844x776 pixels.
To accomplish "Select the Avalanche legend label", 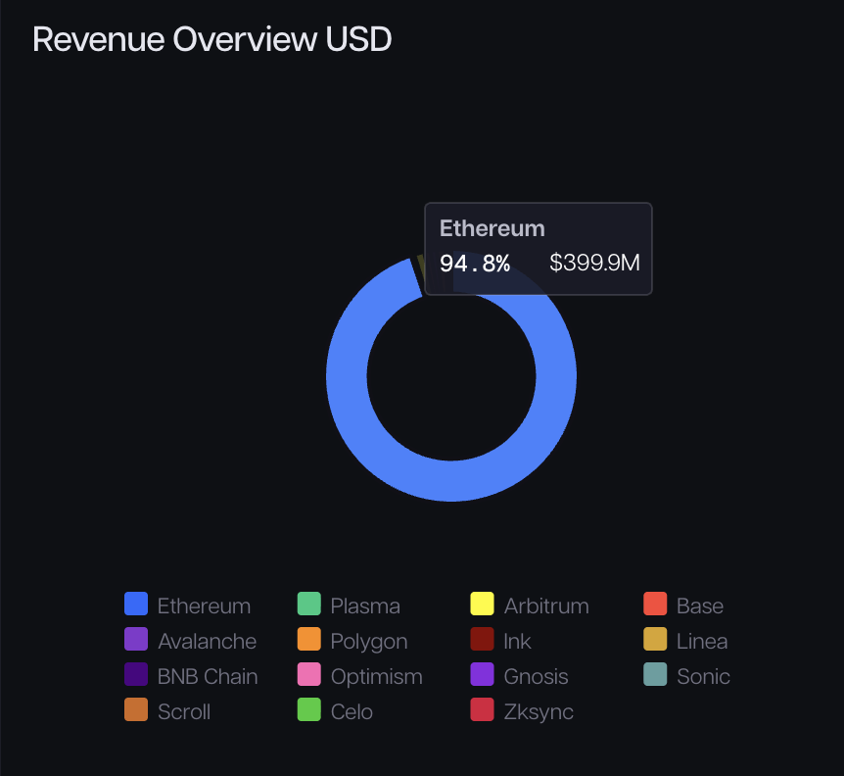I will pos(208,642).
